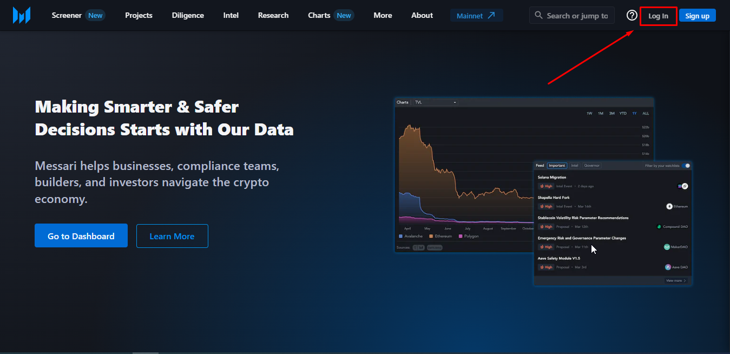Image resolution: width=730 pixels, height=354 pixels.
Task: Open the TVL chart metric dropdown
Action: click(436, 102)
